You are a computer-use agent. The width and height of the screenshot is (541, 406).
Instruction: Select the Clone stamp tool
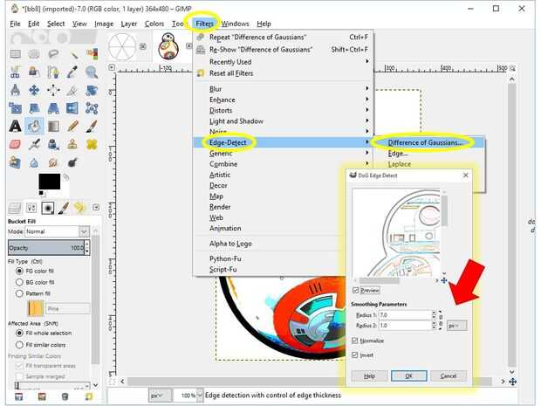point(72,144)
